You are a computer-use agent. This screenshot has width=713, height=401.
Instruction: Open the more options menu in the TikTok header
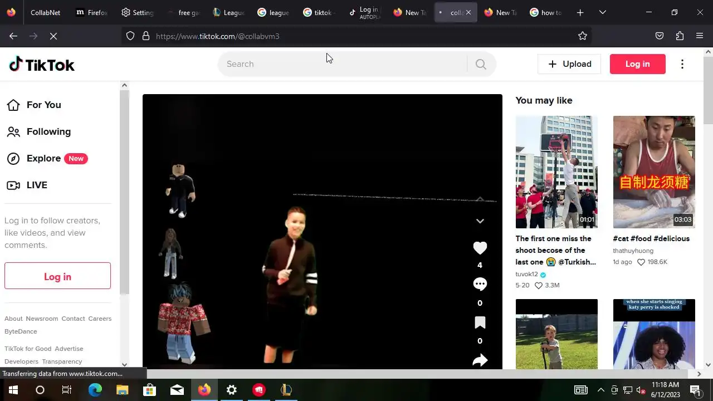pos(682,64)
